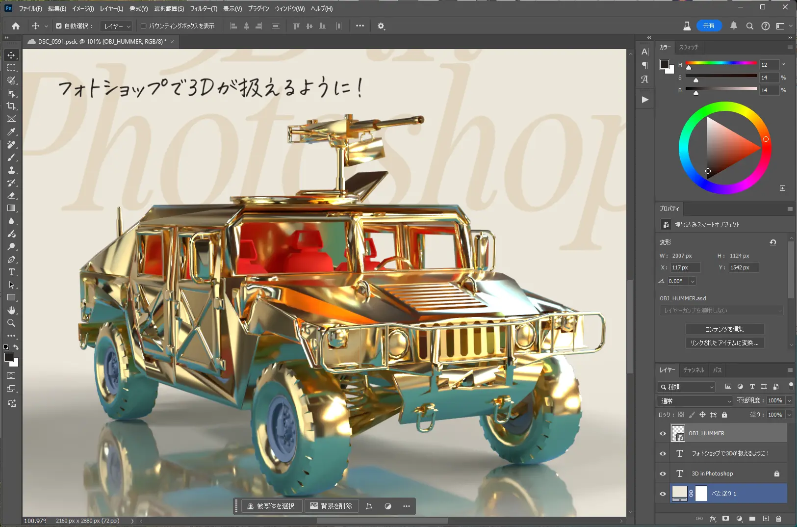Delete layer with the trash icon
The image size is (797, 527).
click(x=779, y=518)
